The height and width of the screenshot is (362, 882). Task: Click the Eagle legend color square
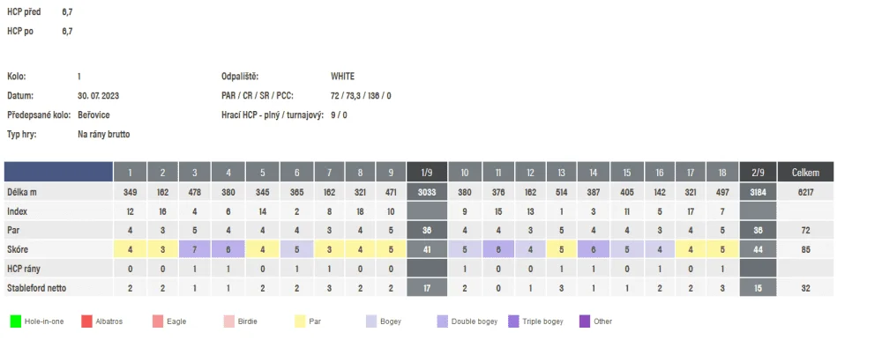tap(158, 321)
